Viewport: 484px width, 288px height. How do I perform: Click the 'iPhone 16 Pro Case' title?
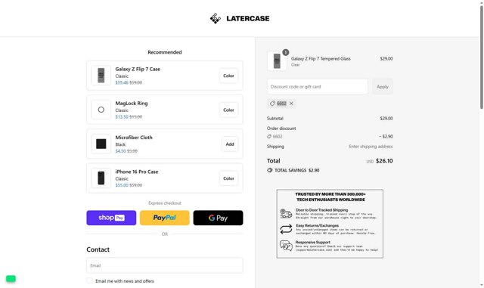tap(137, 172)
